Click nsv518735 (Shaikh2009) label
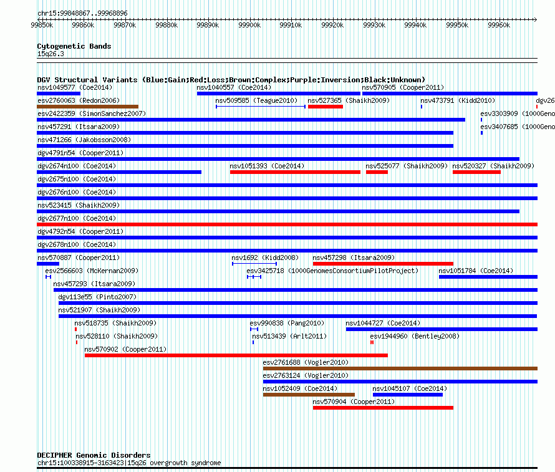555x472 pixels. [x=115, y=323]
